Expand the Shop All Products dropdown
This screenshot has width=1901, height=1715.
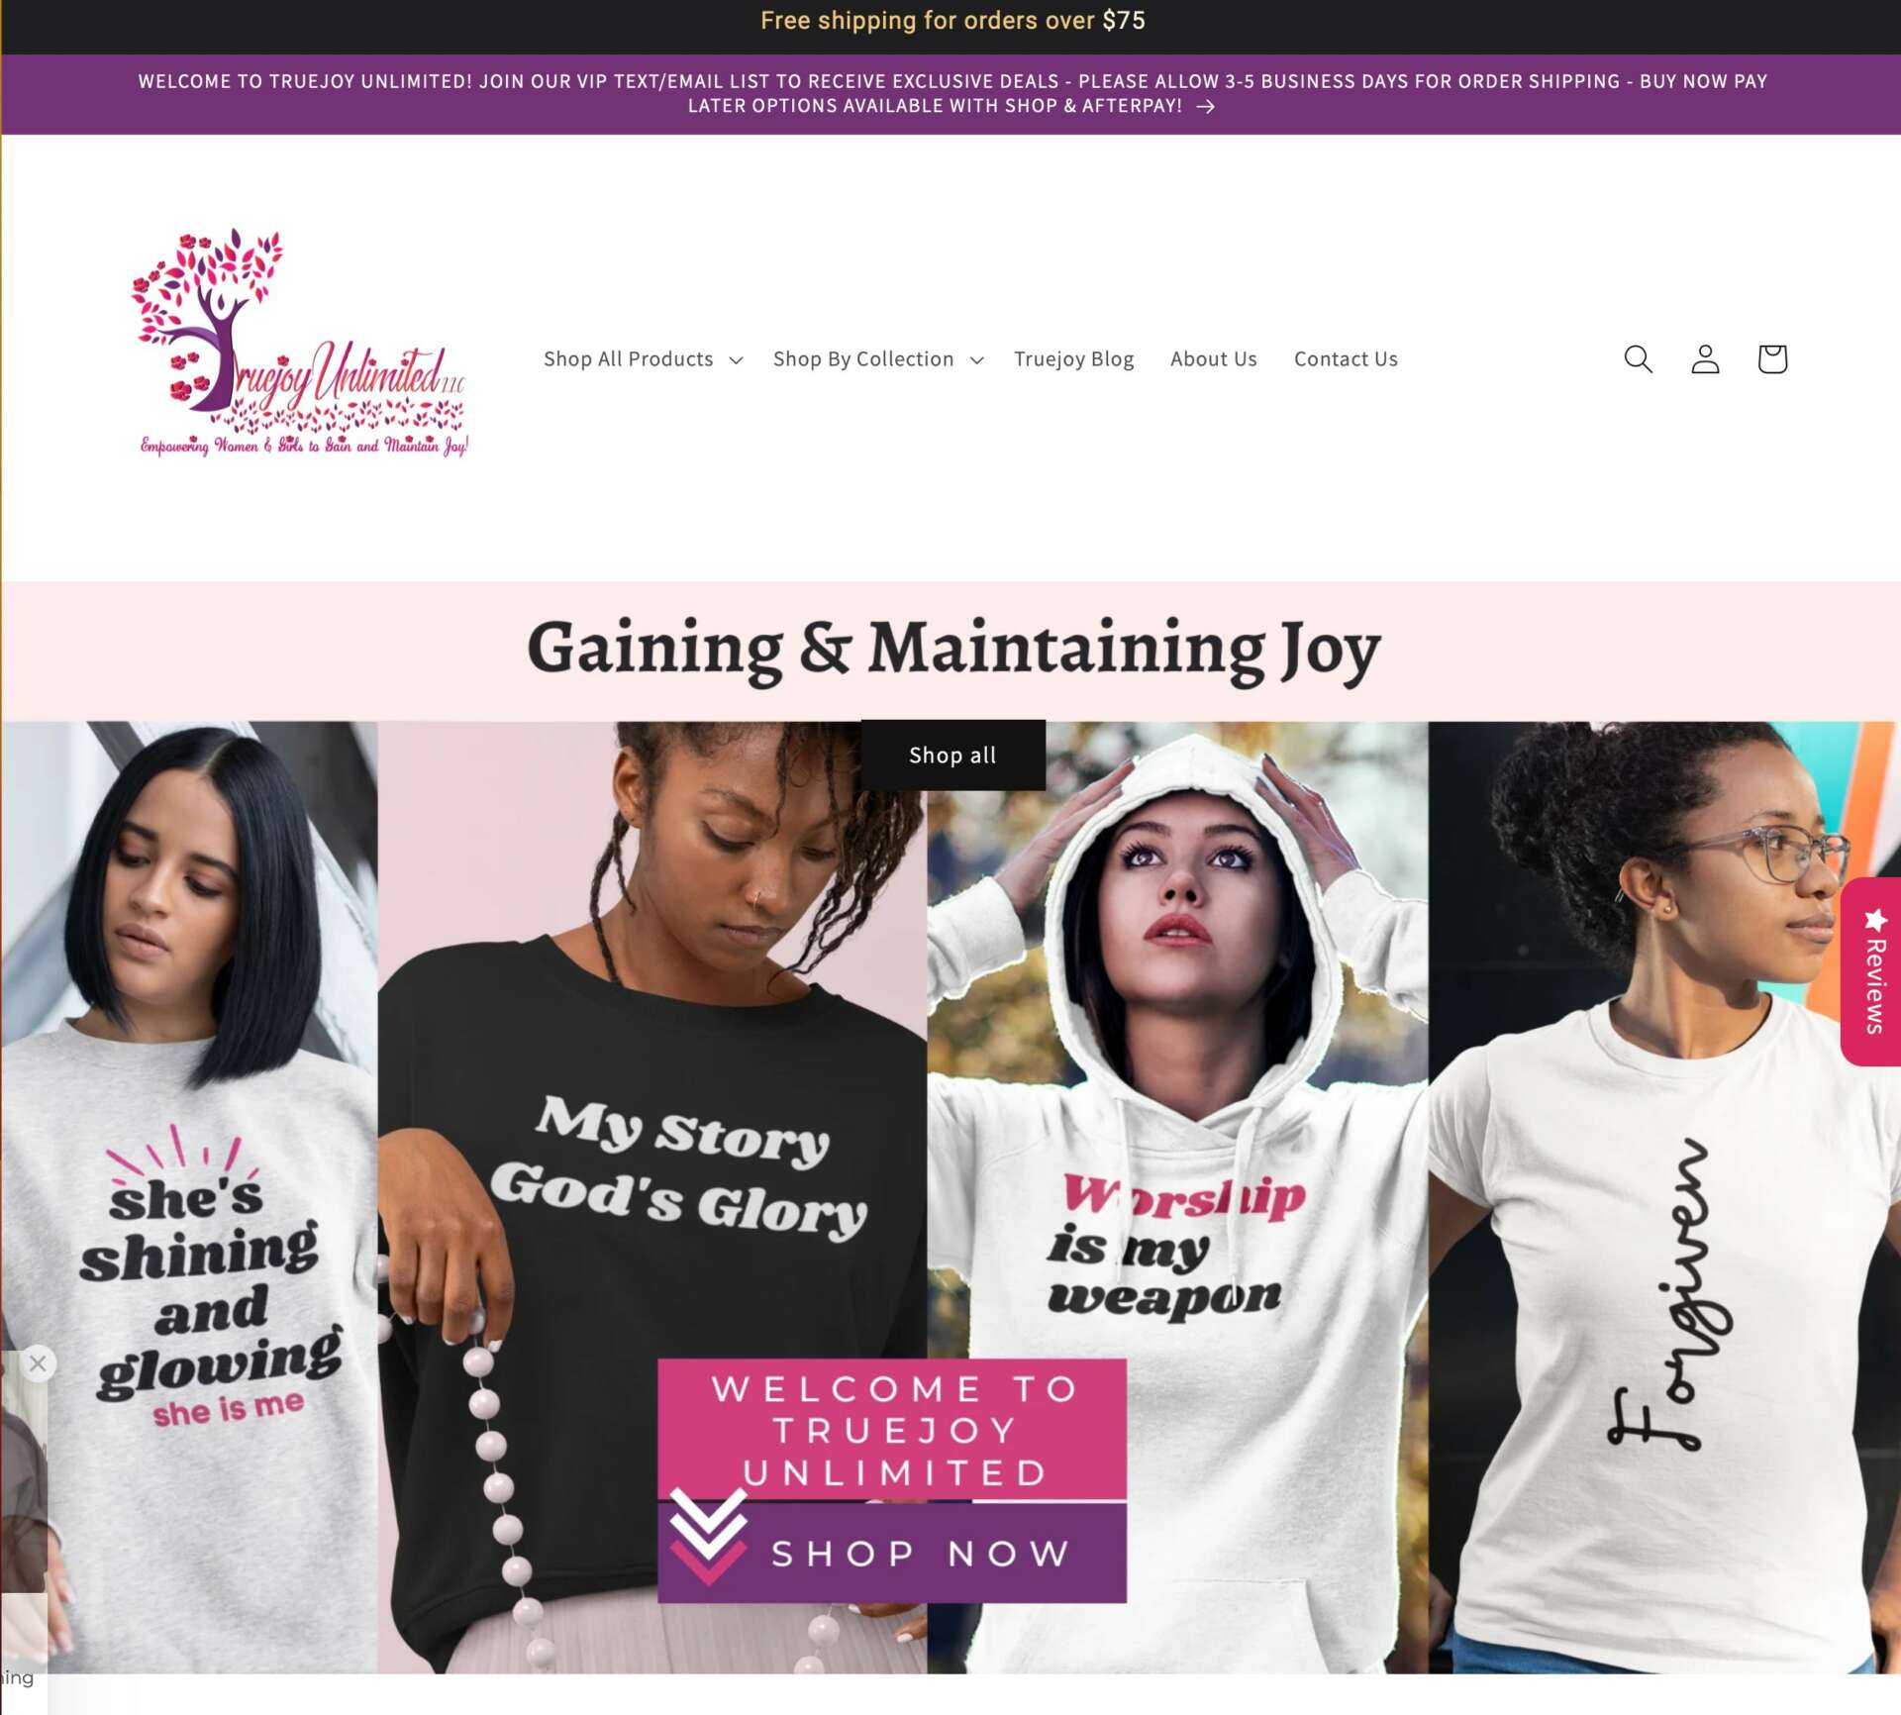coord(643,359)
